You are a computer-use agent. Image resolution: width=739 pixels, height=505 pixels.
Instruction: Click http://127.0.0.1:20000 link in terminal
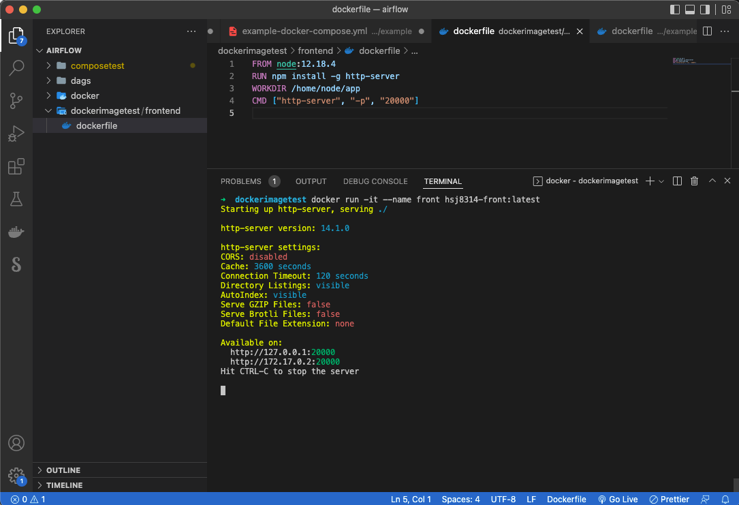click(x=282, y=352)
